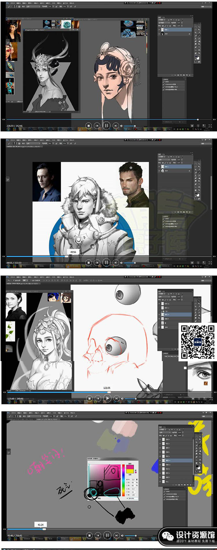Skip to previous clip in 45:46 player
This screenshot has height=550, width=217.
coord(98,535)
